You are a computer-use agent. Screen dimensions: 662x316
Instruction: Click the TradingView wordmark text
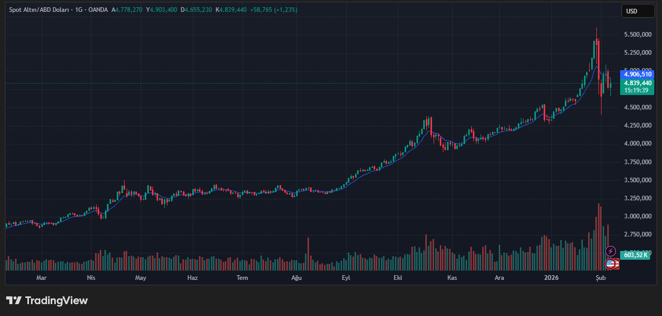[x=56, y=301]
